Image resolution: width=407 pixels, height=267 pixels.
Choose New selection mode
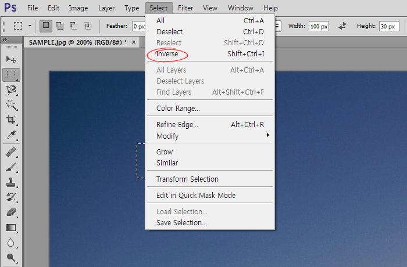46,26
